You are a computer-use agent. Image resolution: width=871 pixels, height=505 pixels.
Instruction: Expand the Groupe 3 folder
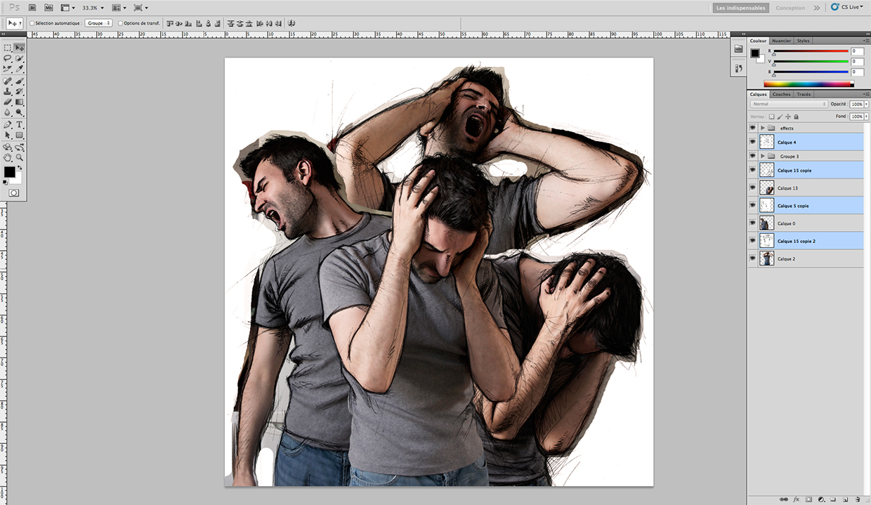coord(763,156)
